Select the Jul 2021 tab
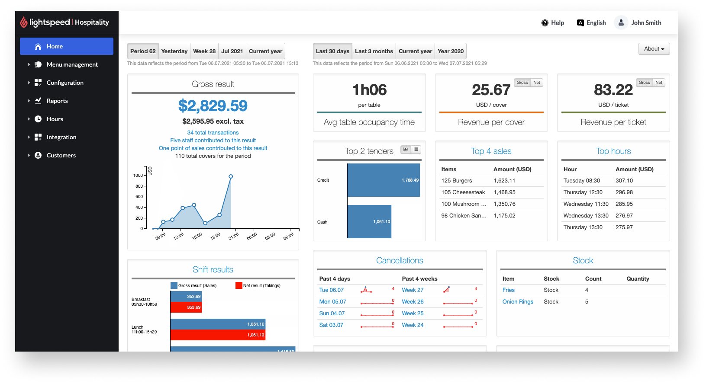Screen dimensions: 706x384 click(232, 51)
